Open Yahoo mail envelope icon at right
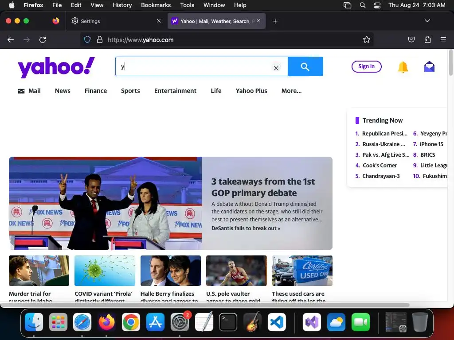The width and height of the screenshot is (454, 340). pos(429,67)
